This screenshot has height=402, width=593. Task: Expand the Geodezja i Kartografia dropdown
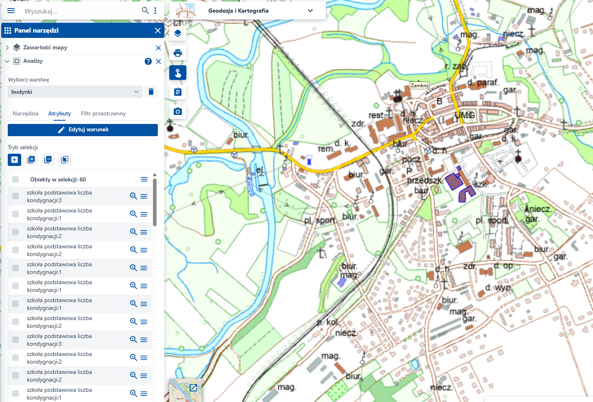310,11
